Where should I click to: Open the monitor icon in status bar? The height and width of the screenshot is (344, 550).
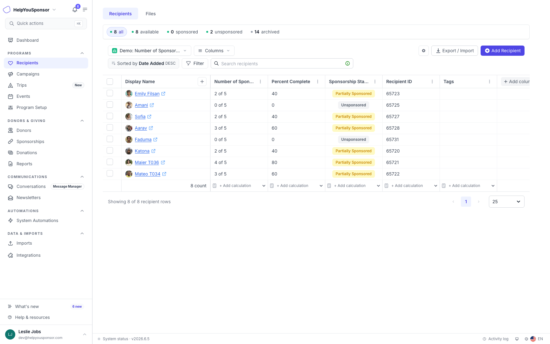pyautogui.click(x=517, y=339)
